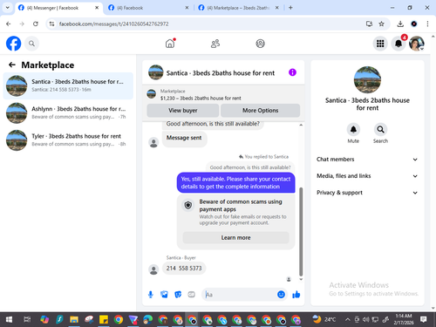This screenshot has width=436, height=327.
Task: Open the Microsoft Edge taskbar icon
Action: (147, 319)
